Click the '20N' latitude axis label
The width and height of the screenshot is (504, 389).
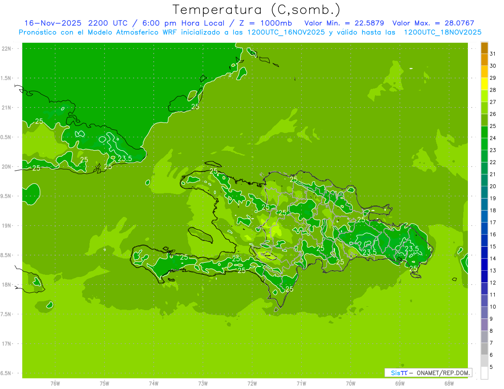(7, 167)
